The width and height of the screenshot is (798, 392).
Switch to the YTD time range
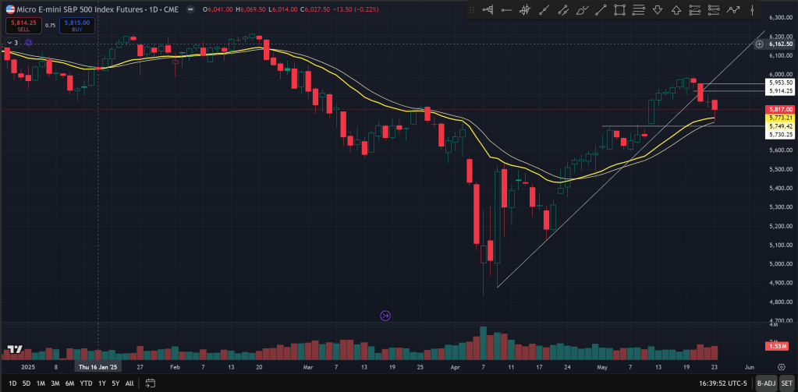86,383
